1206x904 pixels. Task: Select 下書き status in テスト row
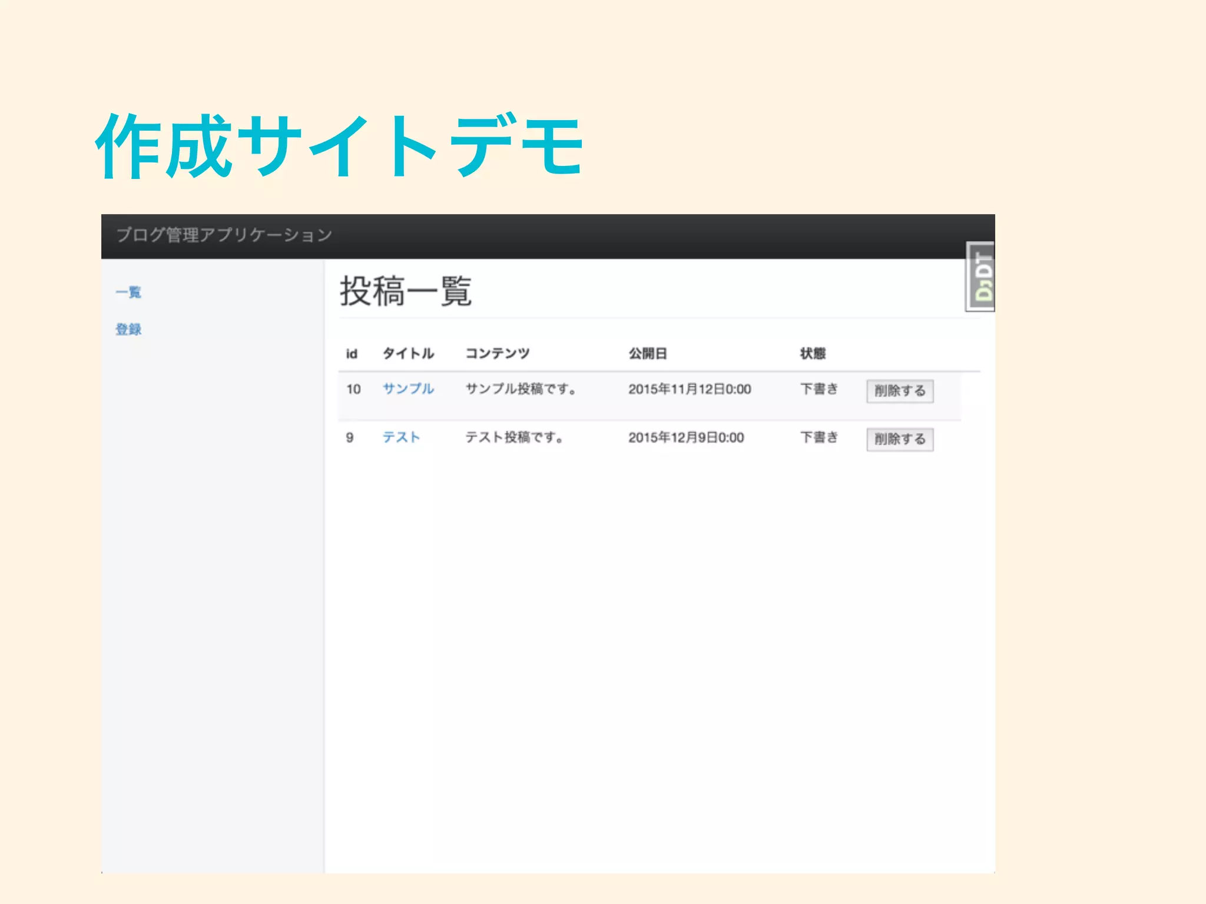[x=819, y=437]
